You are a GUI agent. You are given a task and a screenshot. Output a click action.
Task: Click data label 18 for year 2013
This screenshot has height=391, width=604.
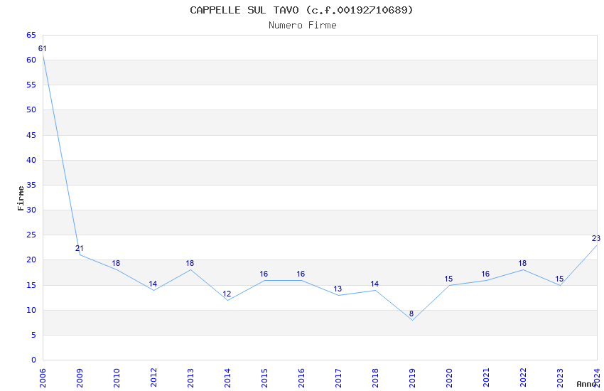[x=190, y=263]
